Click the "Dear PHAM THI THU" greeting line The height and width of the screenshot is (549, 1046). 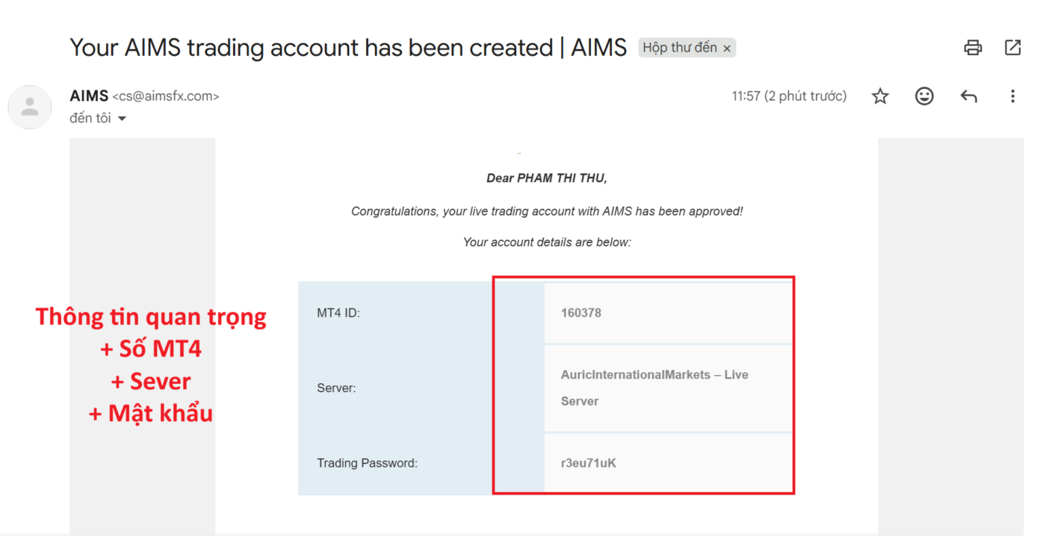click(546, 179)
